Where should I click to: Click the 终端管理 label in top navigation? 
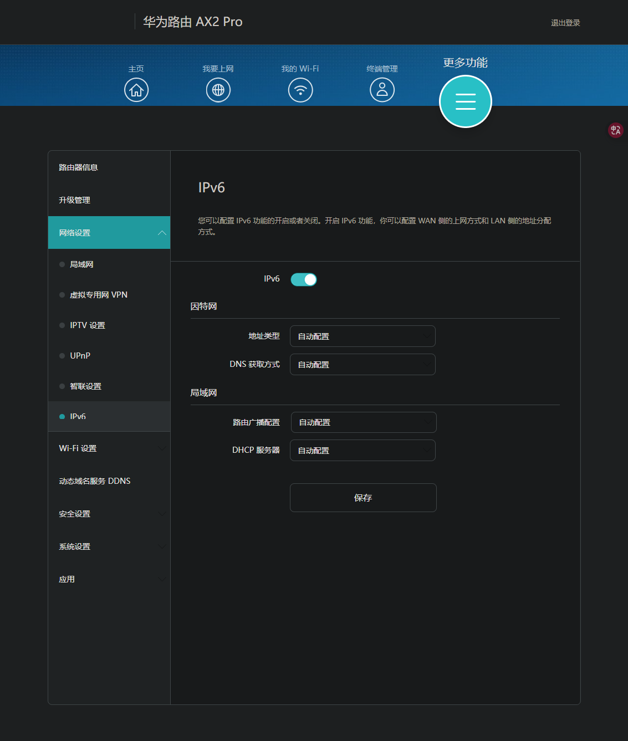[x=382, y=69]
